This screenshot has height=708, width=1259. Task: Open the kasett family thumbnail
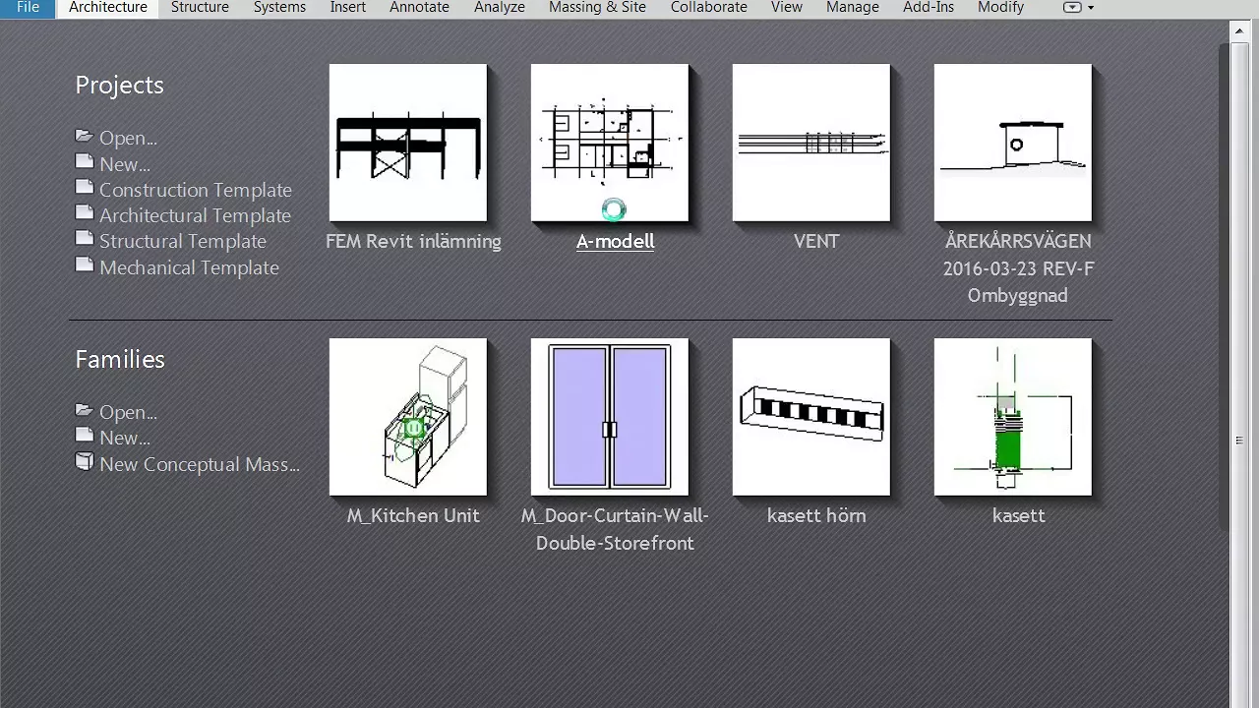coord(1013,417)
